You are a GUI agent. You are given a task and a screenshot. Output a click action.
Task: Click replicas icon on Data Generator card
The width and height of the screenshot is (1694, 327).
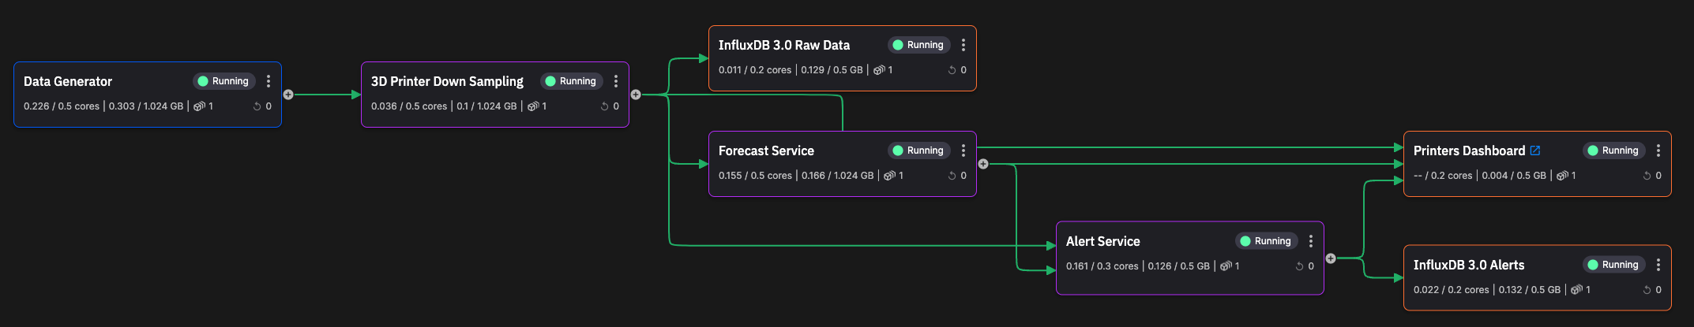[x=200, y=106]
